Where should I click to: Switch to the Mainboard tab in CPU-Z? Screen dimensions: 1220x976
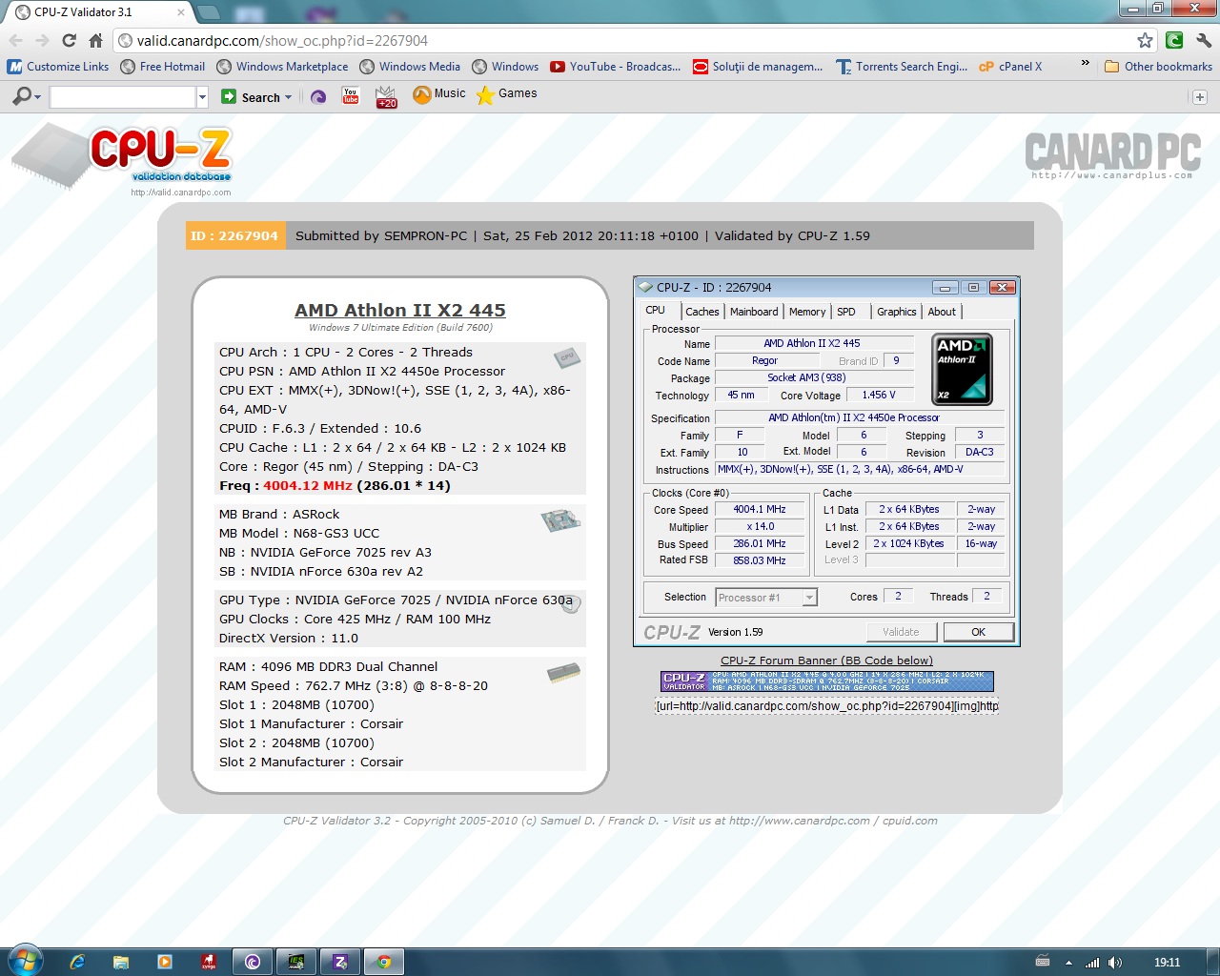(754, 312)
